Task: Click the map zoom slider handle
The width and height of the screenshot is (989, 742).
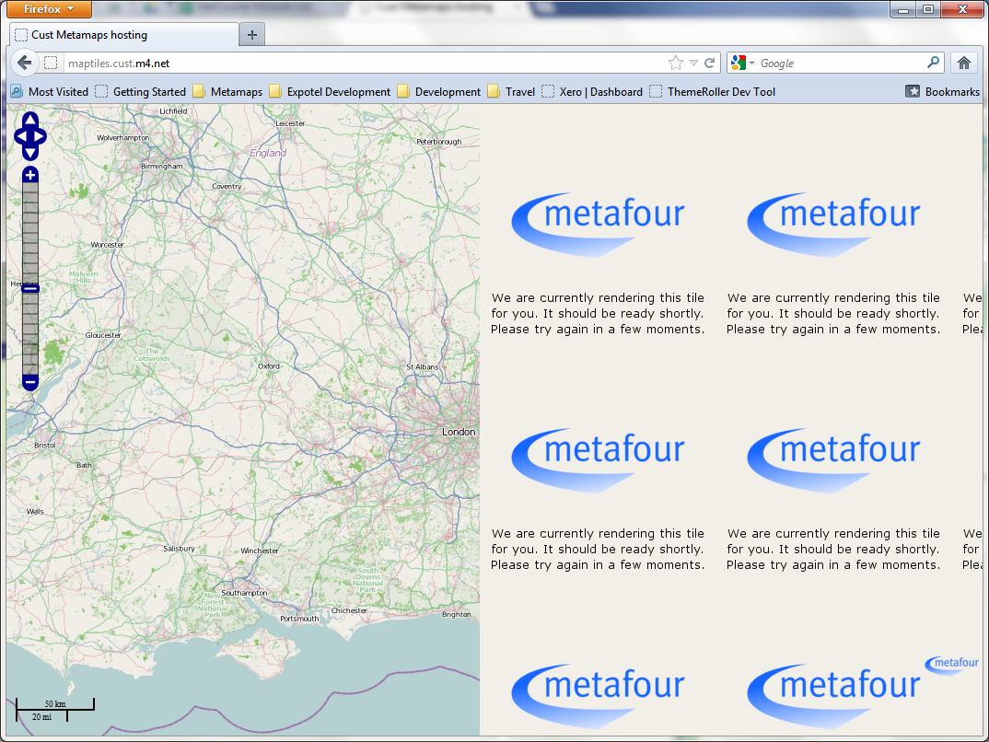Action: pos(30,289)
